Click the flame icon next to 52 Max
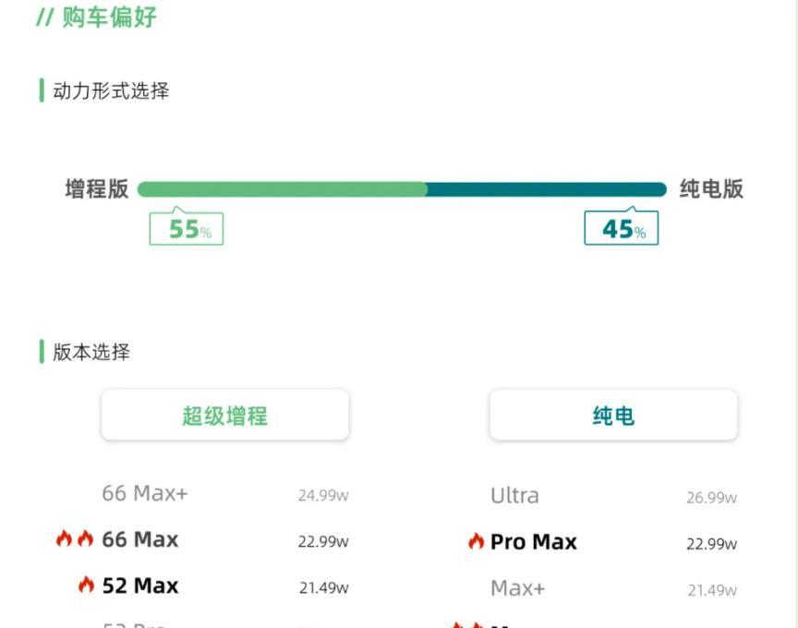The height and width of the screenshot is (628, 798). [x=86, y=586]
